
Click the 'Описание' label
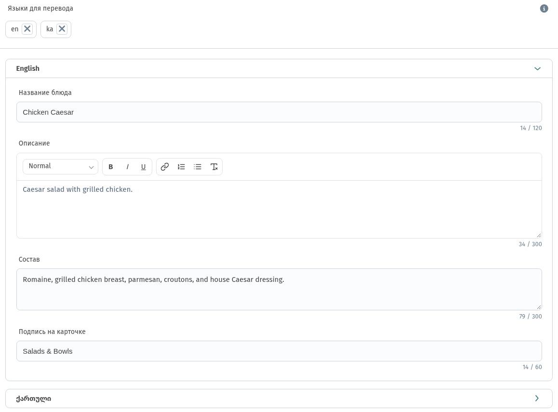34,144
